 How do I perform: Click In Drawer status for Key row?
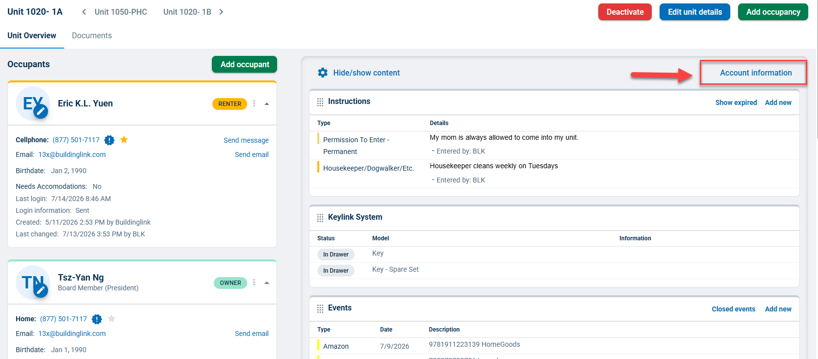pos(336,255)
